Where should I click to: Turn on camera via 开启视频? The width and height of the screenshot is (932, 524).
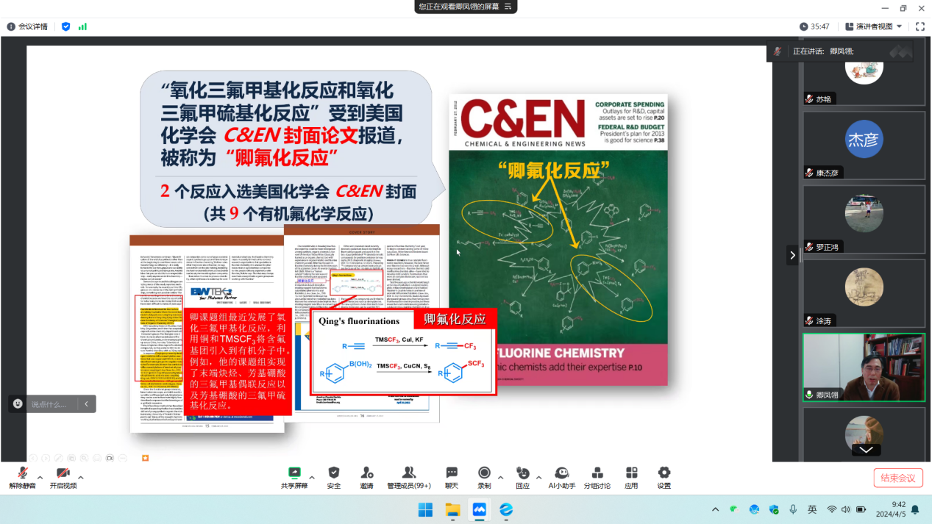tap(63, 476)
